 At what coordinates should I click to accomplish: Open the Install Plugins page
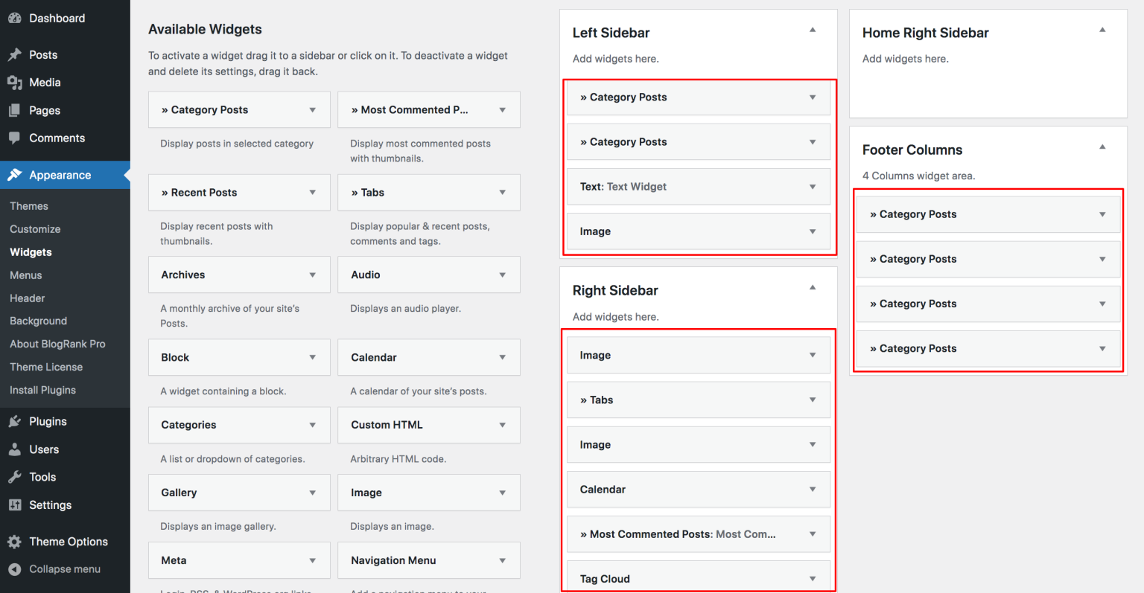[42, 391]
